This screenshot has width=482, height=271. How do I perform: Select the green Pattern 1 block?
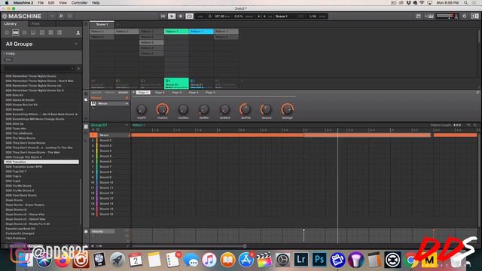[176, 32]
